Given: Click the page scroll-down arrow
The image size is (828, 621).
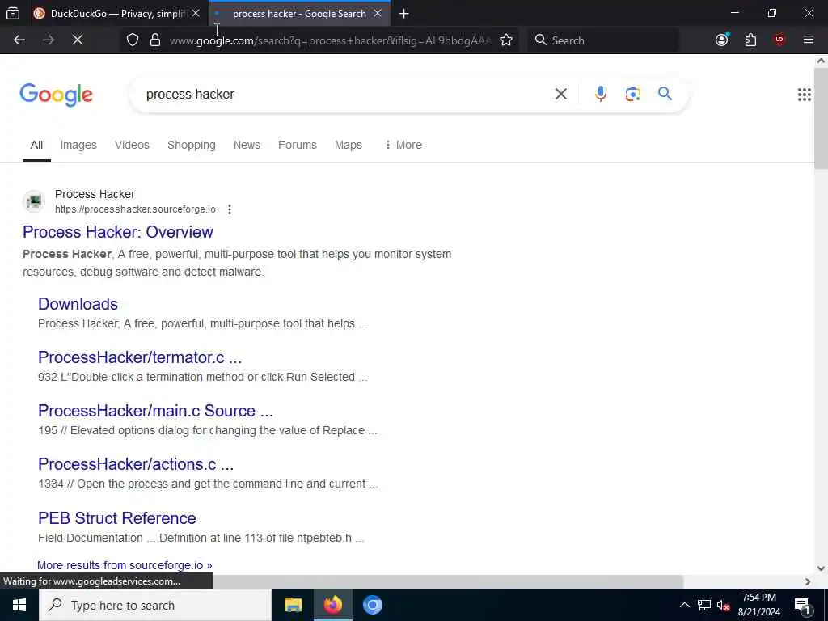Looking at the screenshot, I should 821,568.
